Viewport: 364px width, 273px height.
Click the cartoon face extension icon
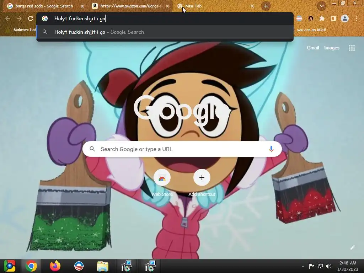311,18
